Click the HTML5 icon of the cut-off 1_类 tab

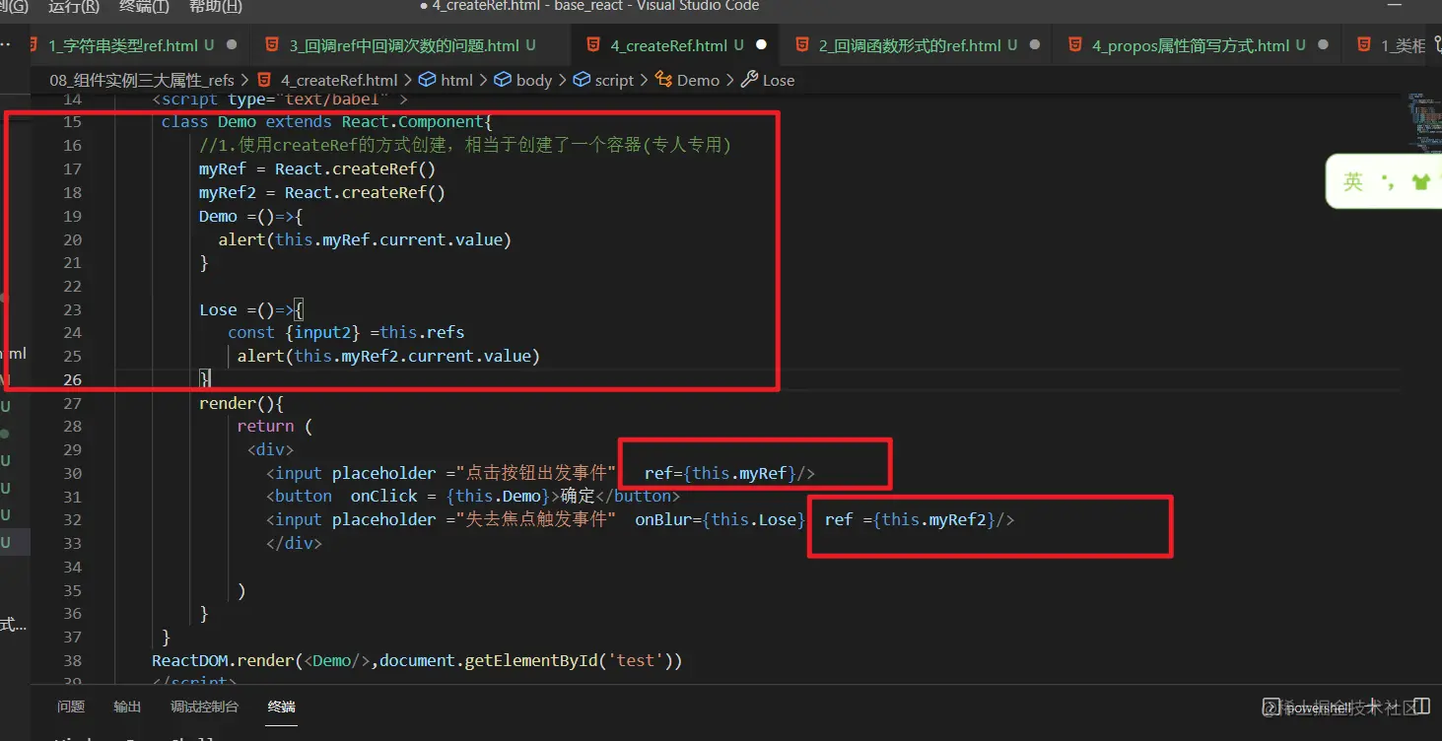[1364, 45]
